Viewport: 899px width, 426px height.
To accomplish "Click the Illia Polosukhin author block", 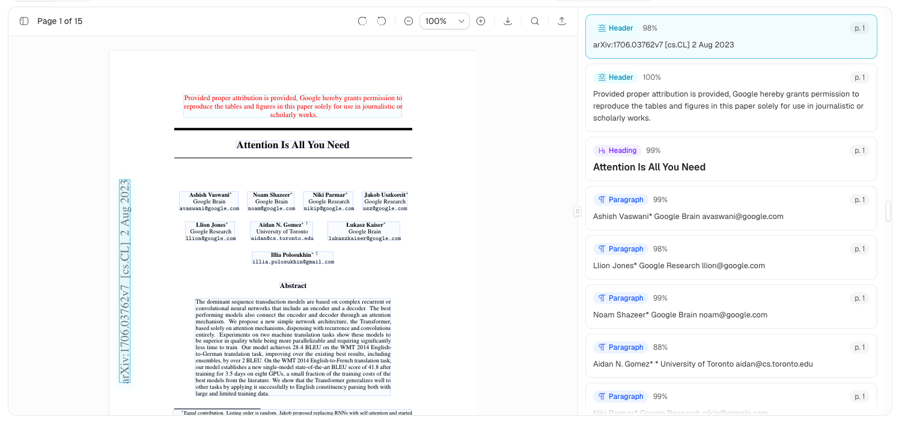I will [293, 258].
